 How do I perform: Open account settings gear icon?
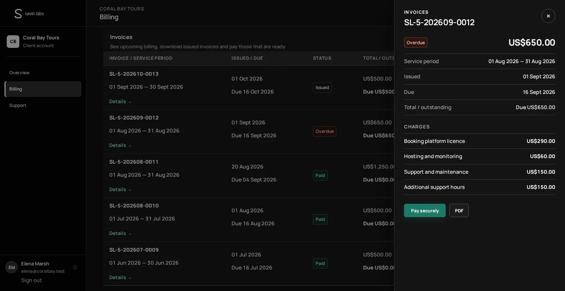75,267
